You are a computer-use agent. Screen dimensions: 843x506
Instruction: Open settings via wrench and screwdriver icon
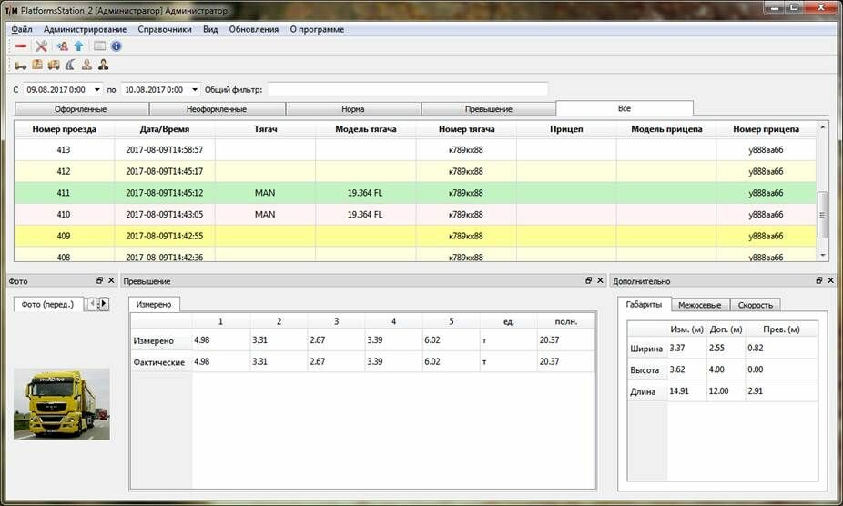pyautogui.click(x=41, y=46)
